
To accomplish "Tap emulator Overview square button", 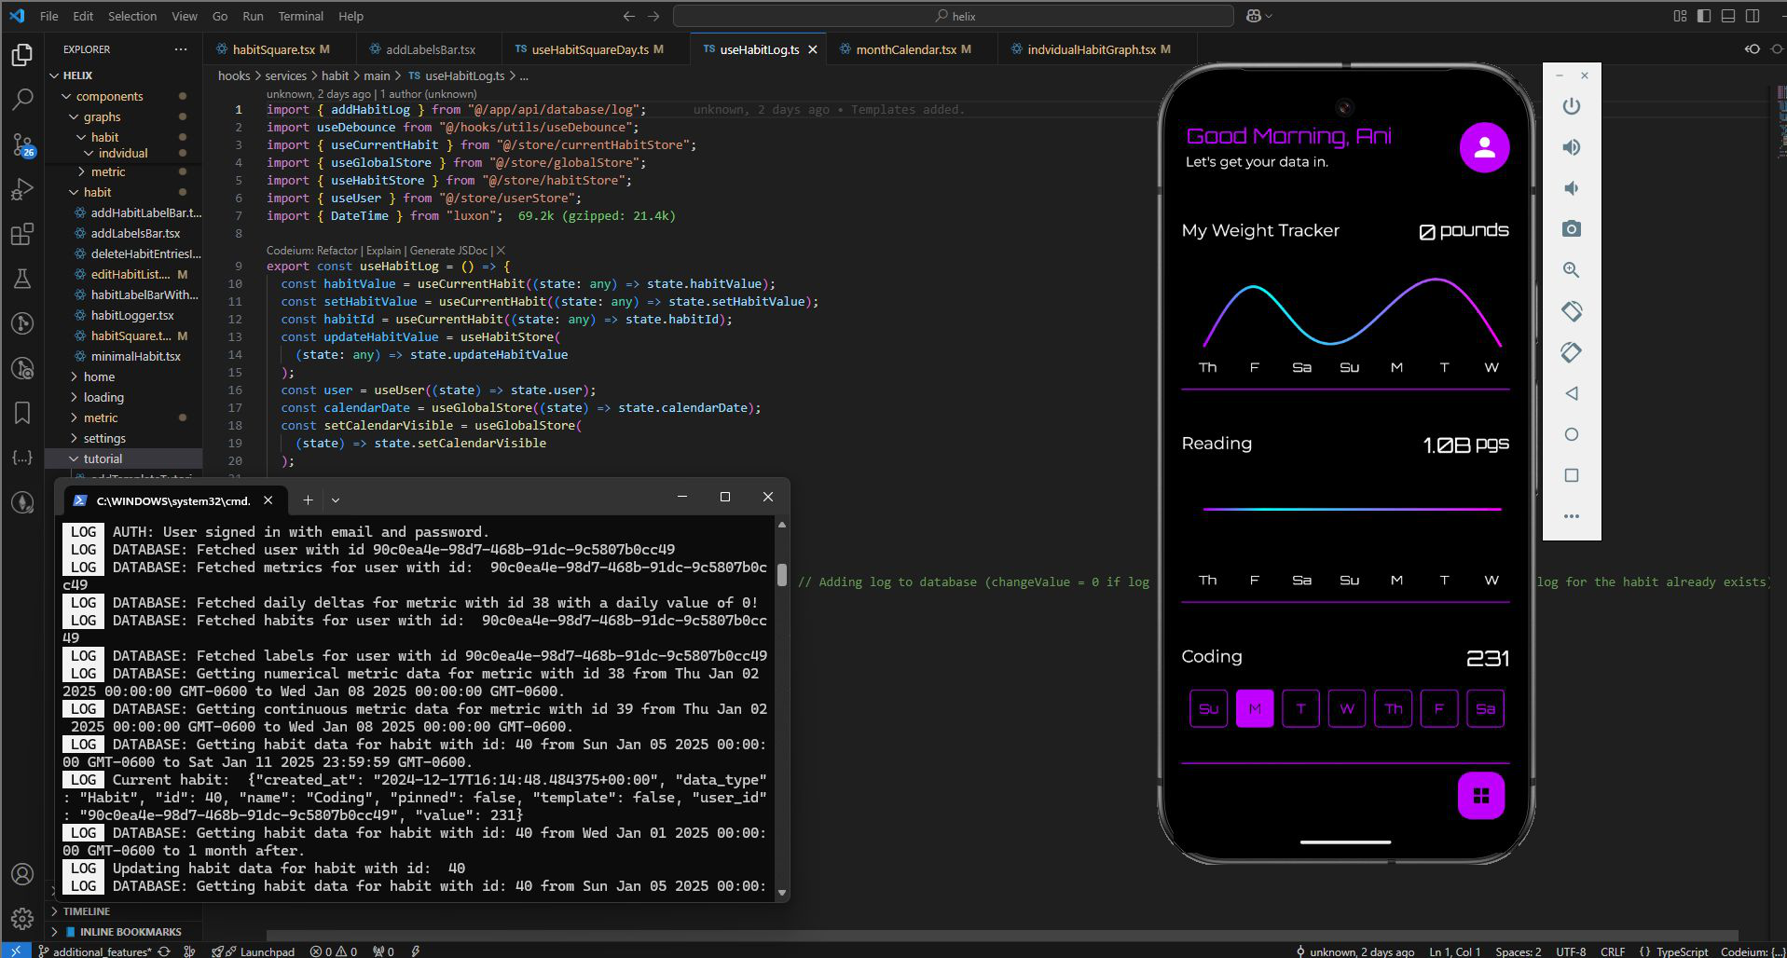I will coord(1571,475).
